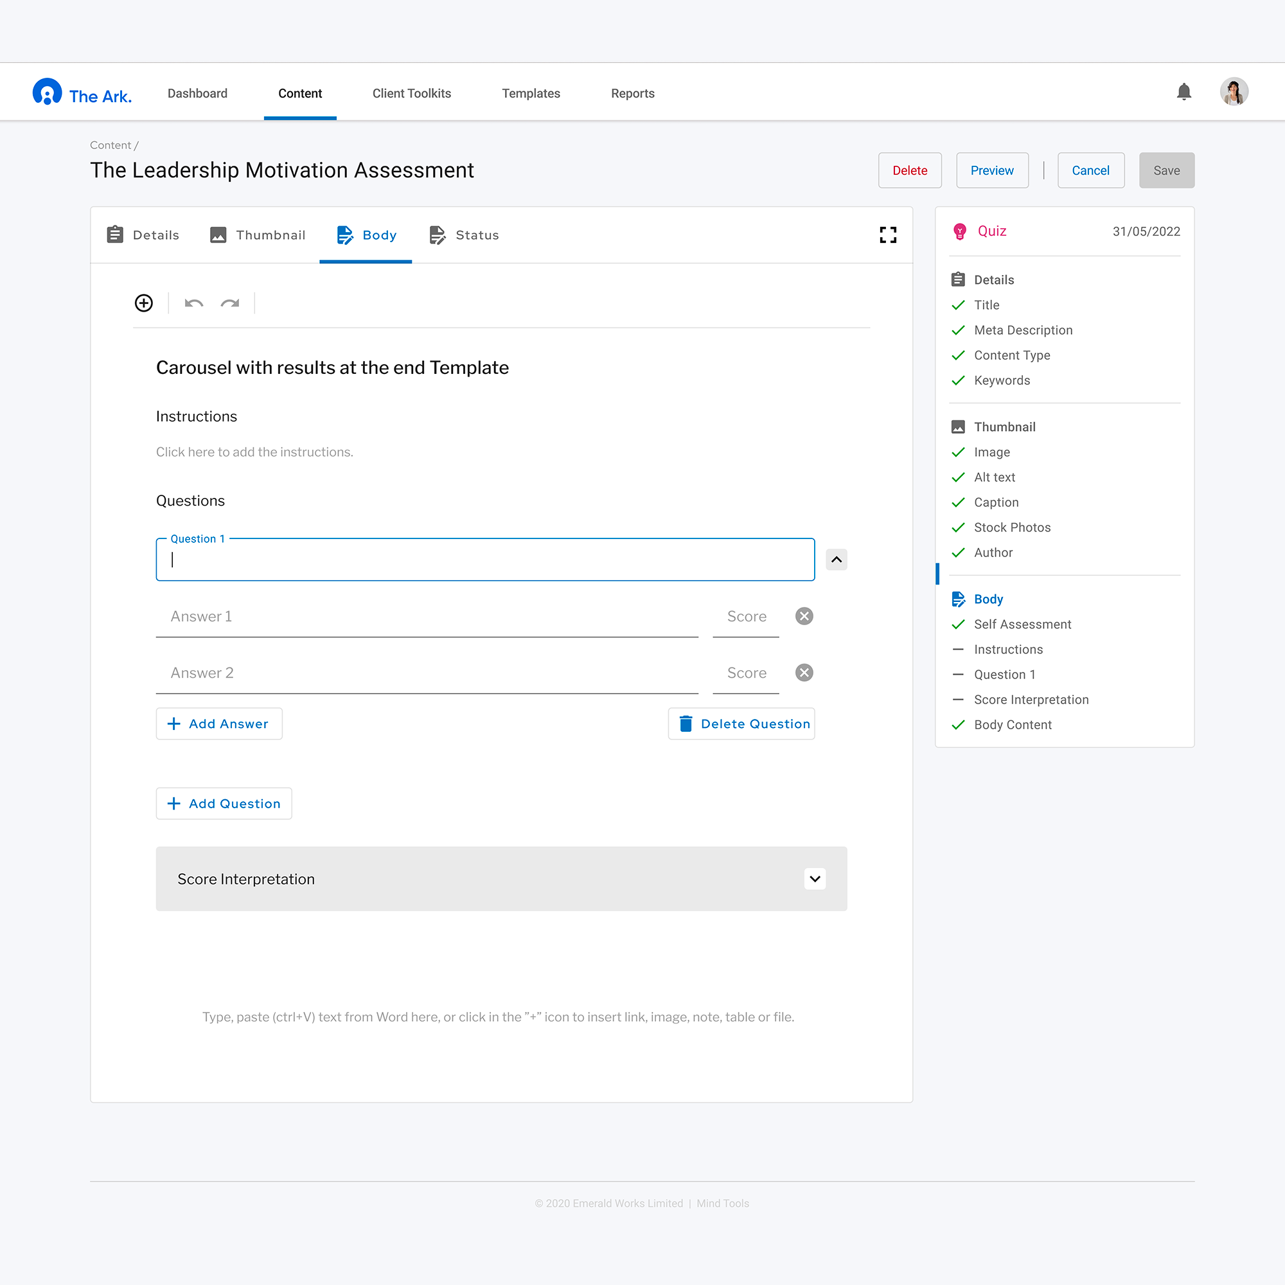The height and width of the screenshot is (1285, 1285).
Task: Click The Ark logo
Action: (x=82, y=94)
